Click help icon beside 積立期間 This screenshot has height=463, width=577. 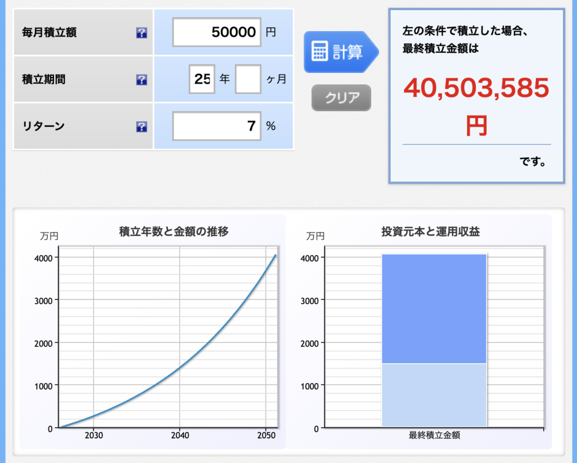coord(141,80)
